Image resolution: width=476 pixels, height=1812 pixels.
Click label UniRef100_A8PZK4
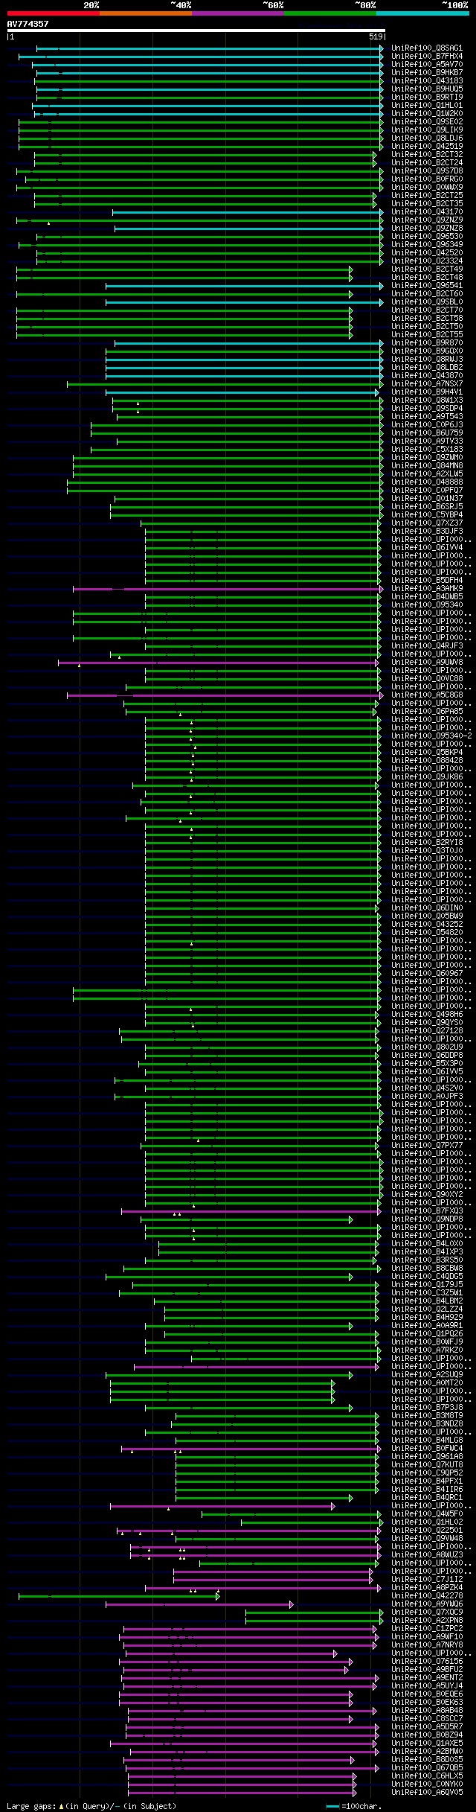coord(427,1588)
